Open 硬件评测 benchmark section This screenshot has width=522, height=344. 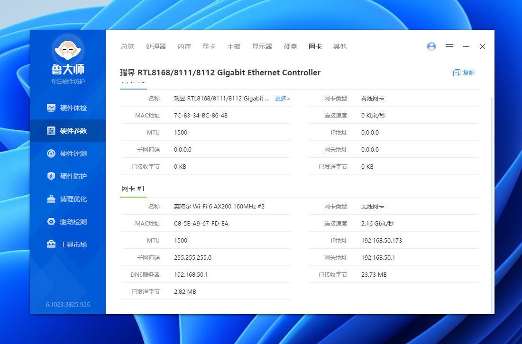(68, 154)
